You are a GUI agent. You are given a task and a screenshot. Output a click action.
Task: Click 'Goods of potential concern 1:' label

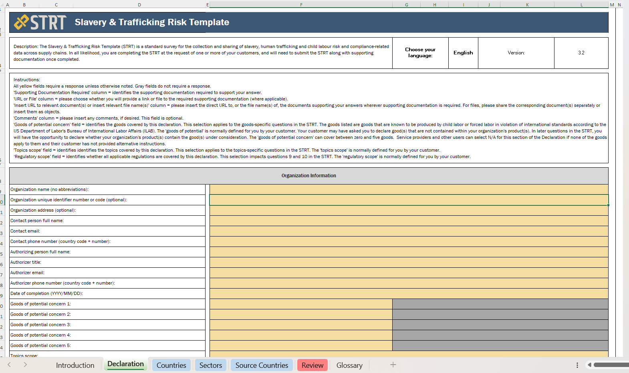[40, 304]
